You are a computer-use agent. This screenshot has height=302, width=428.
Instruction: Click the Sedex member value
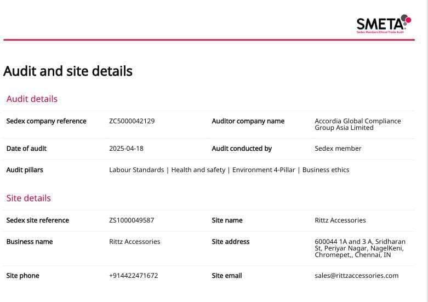point(338,149)
